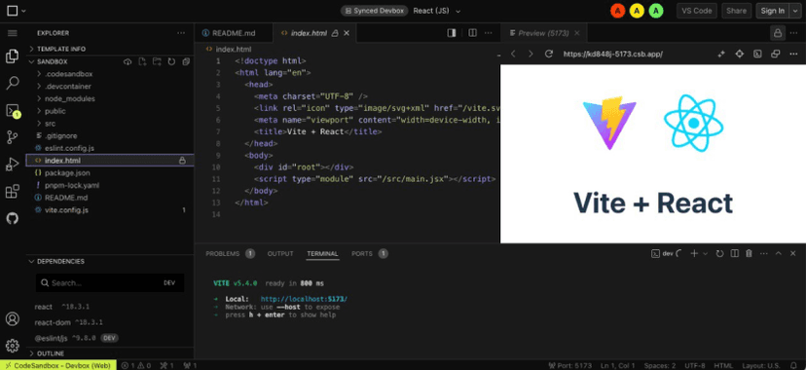Open the Extensions view
The width and height of the screenshot is (806, 370).
(13, 192)
